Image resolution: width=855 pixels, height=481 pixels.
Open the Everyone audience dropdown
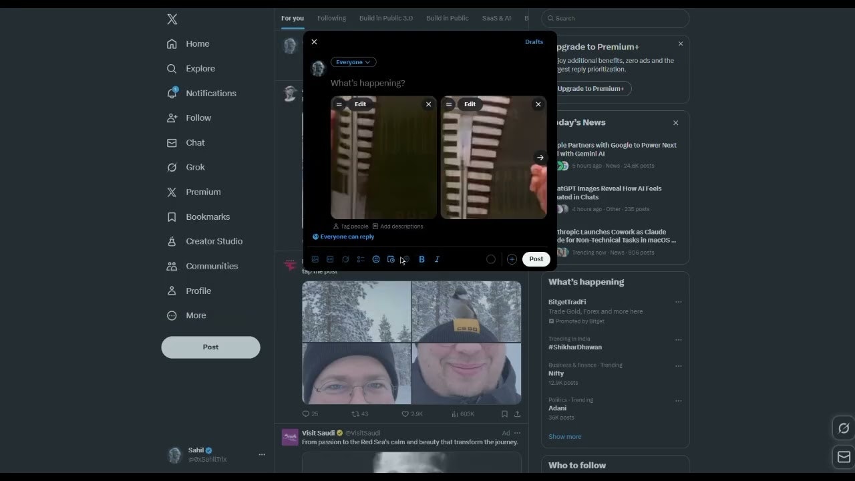click(353, 62)
